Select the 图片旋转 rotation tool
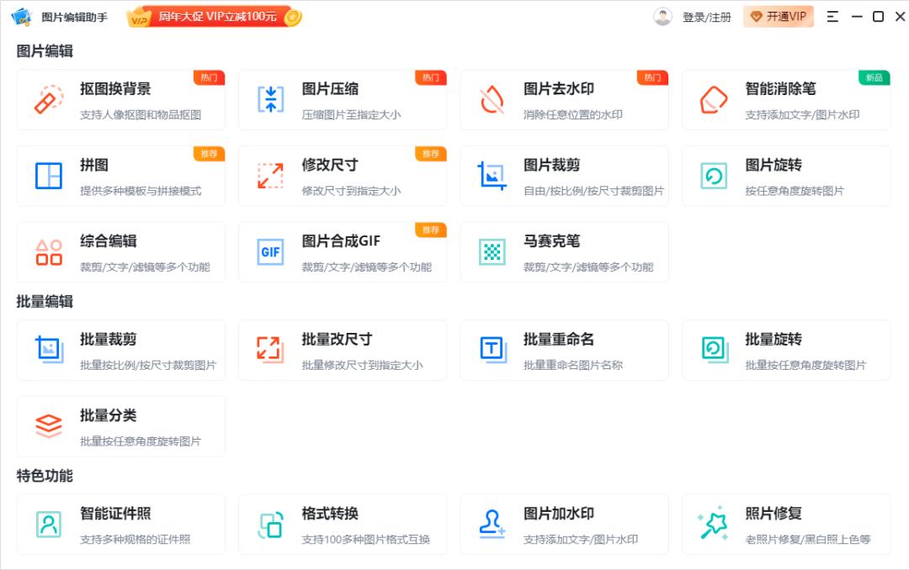The image size is (909, 570). point(787,176)
